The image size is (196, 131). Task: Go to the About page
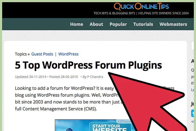click(x=96, y=24)
